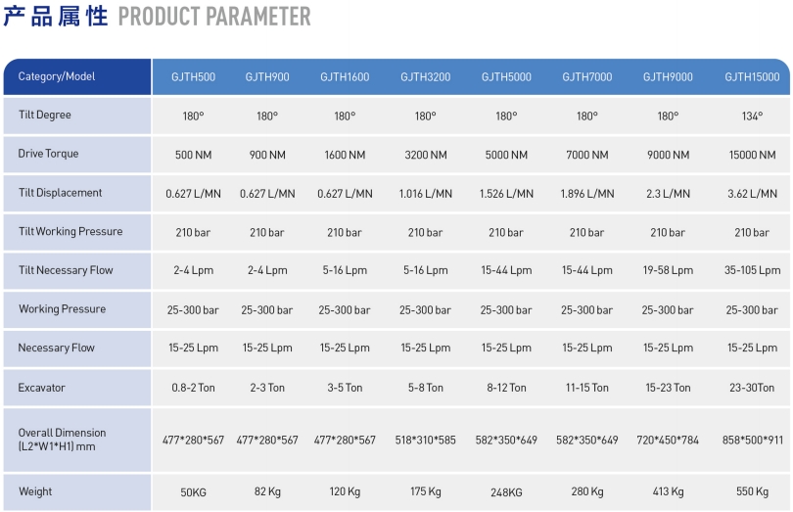Click the Category/Model header cell

(x=57, y=77)
